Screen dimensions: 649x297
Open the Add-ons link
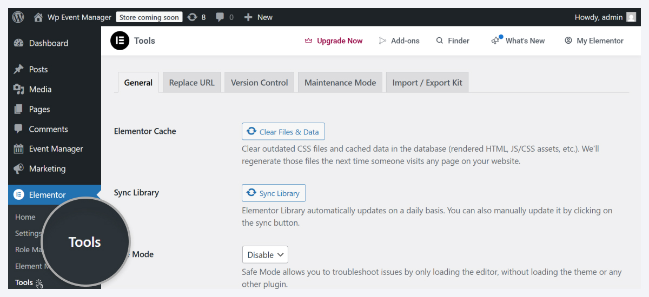point(405,40)
